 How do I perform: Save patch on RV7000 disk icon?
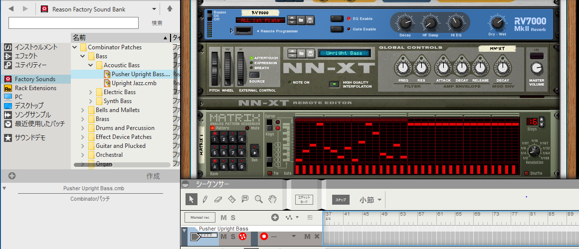tap(310, 20)
